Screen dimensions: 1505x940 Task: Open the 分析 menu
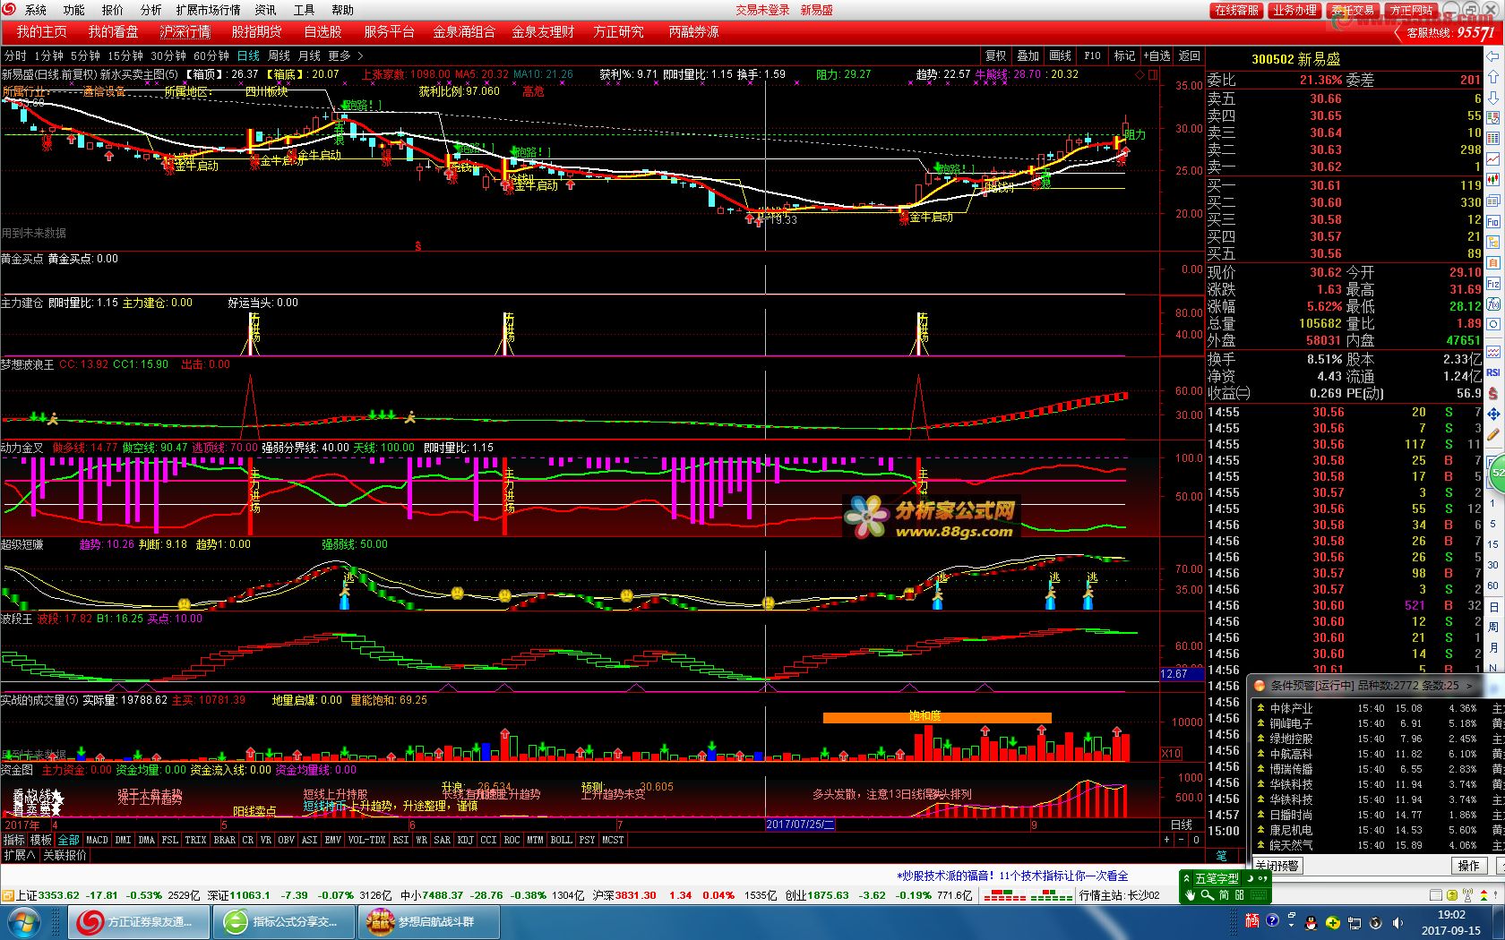point(150,10)
